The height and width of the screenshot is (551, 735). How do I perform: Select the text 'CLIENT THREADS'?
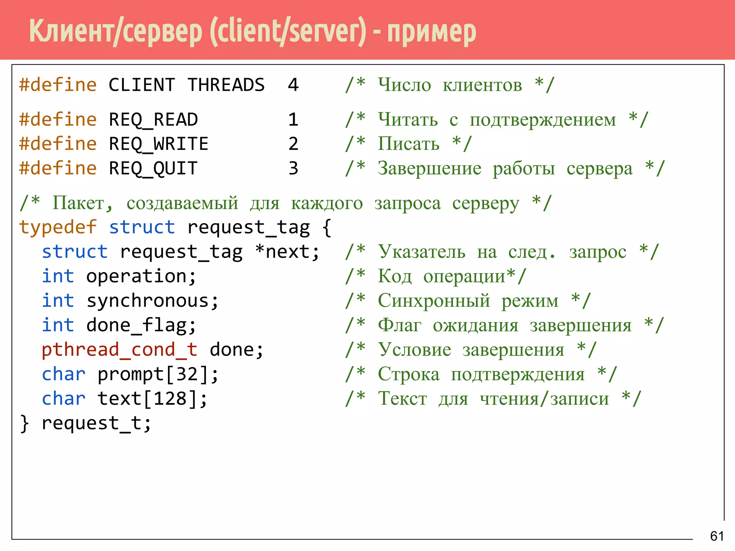point(187,85)
